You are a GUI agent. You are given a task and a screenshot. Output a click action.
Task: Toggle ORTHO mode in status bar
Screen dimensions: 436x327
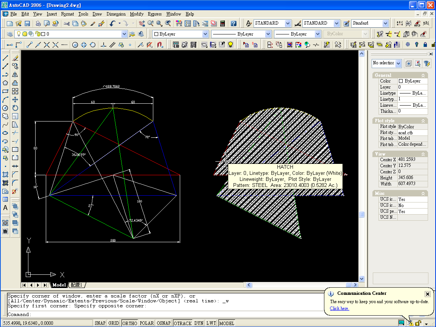point(129,323)
